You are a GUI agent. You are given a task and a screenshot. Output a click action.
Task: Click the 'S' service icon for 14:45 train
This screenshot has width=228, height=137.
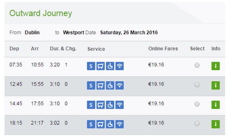click(91, 105)
